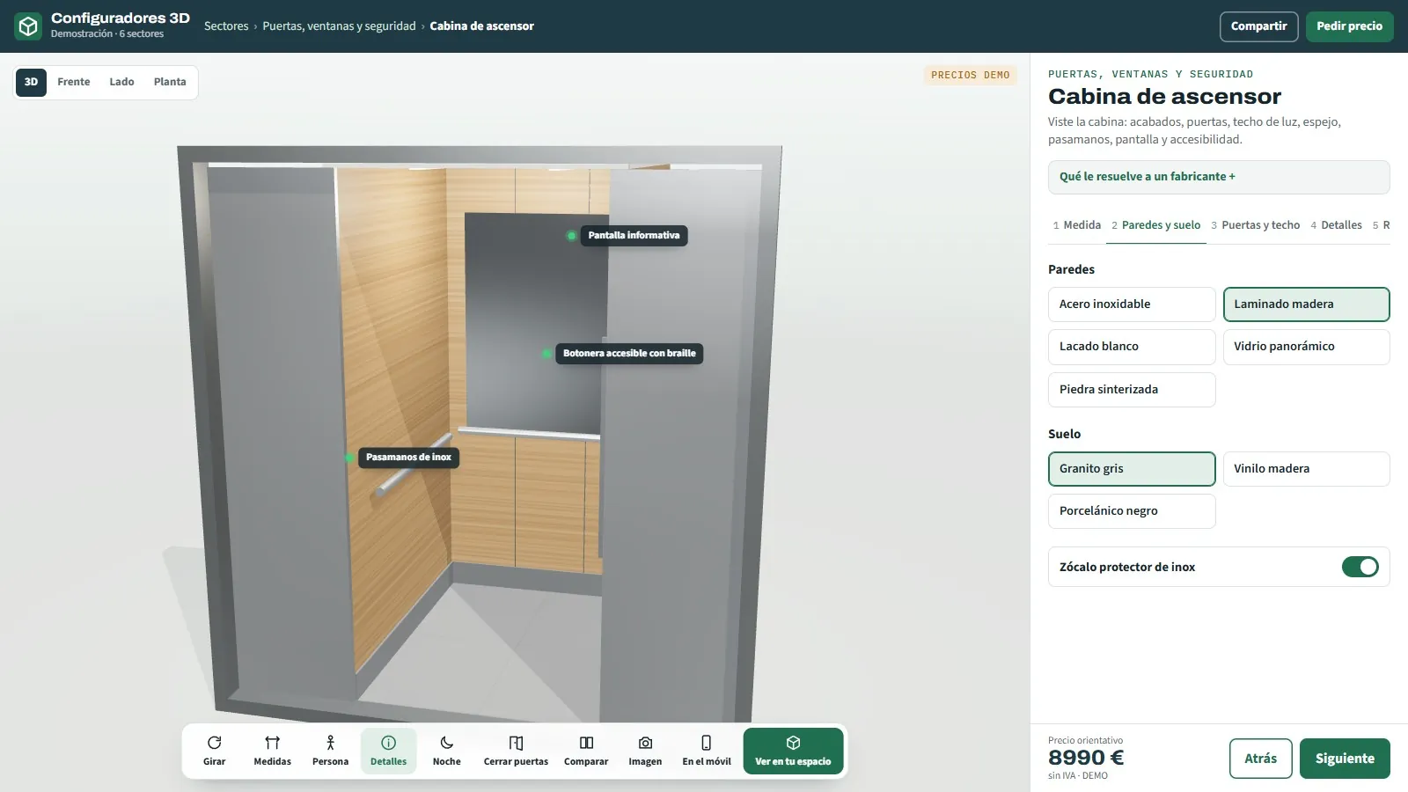The width and height of the screenshot is (1408, 792).
Task: Click Pedir precio button
Action: coord(1349,26)
